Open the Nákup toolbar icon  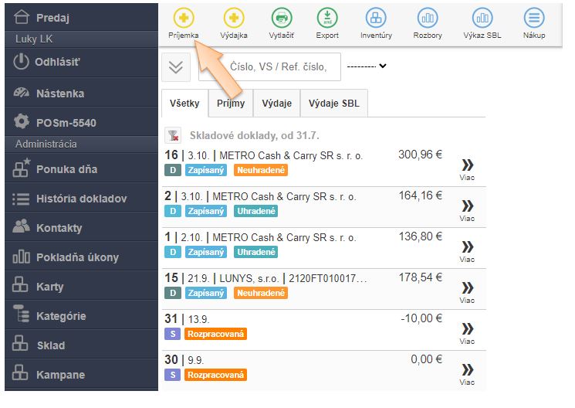click(533, 18)
